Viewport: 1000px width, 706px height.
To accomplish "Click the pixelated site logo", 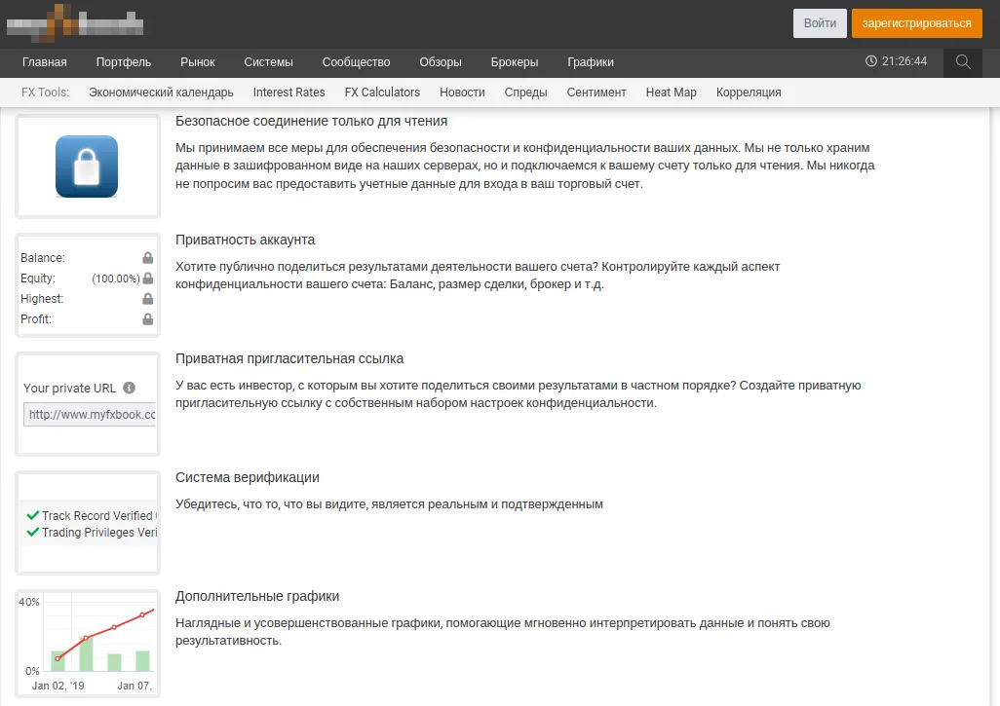I will point(75,23).
